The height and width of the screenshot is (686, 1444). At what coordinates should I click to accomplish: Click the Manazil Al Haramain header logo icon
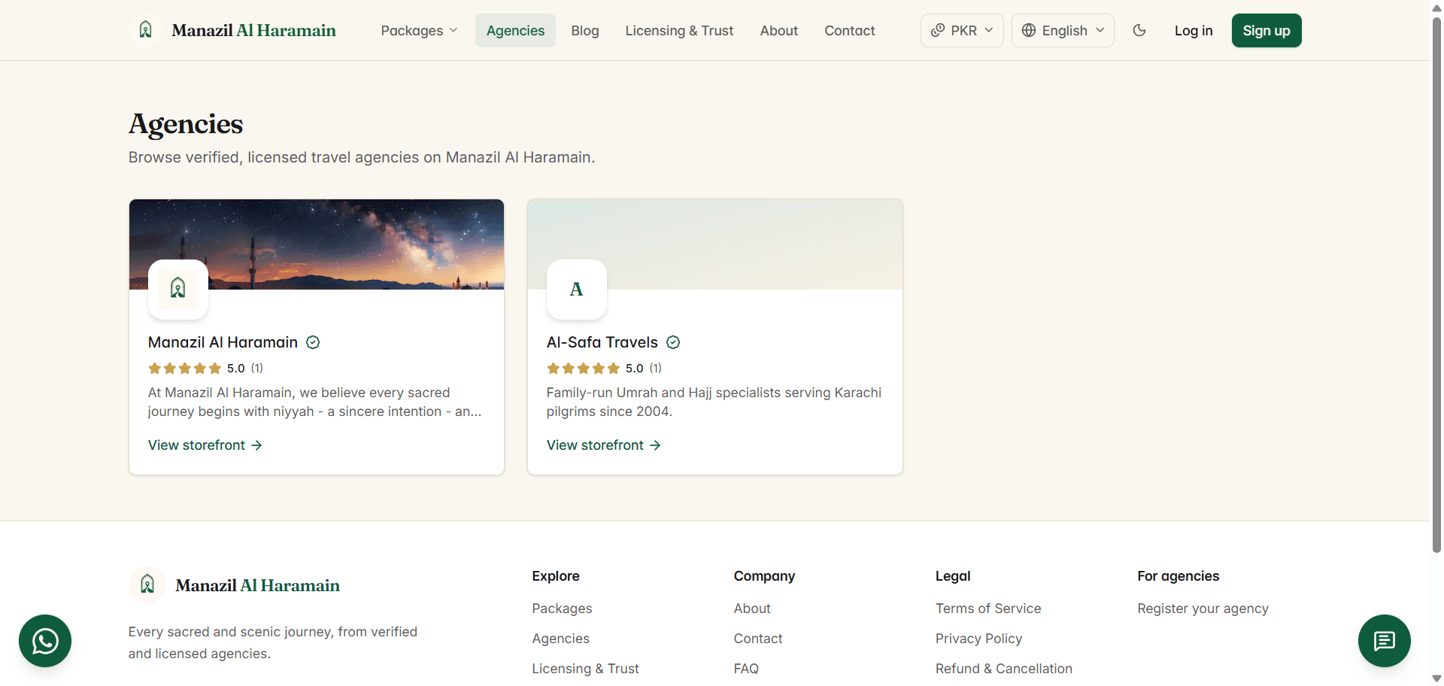(x=146, y=30)
